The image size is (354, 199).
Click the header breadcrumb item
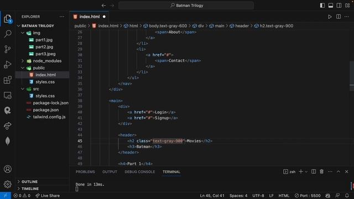tap(240, 26)
